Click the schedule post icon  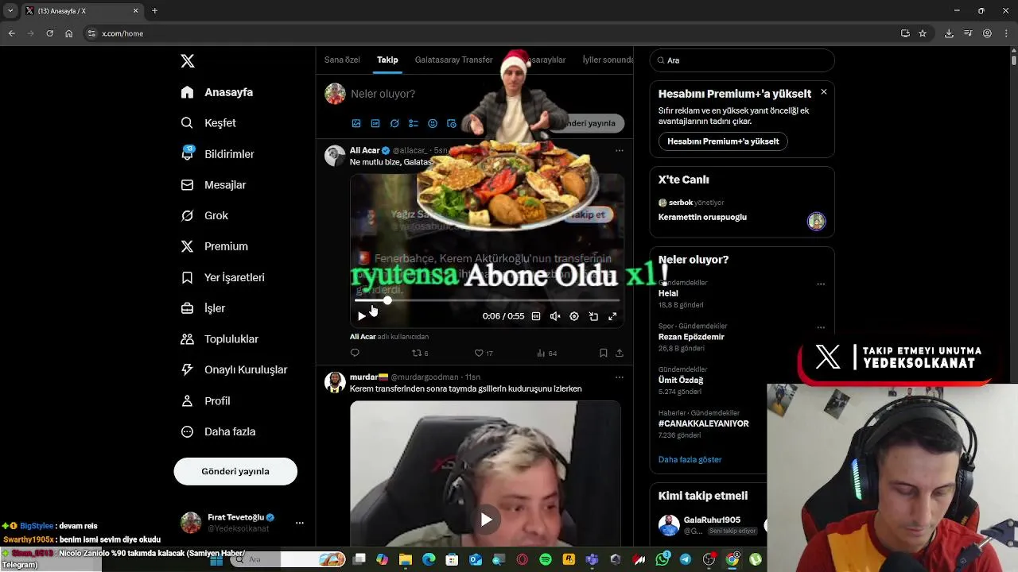(452, 123)
